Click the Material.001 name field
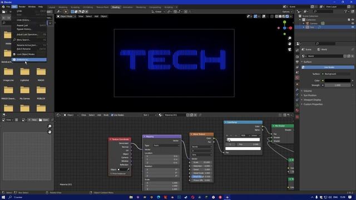The height and width of the screenshot is (200, 356). (x=175, y=115)
